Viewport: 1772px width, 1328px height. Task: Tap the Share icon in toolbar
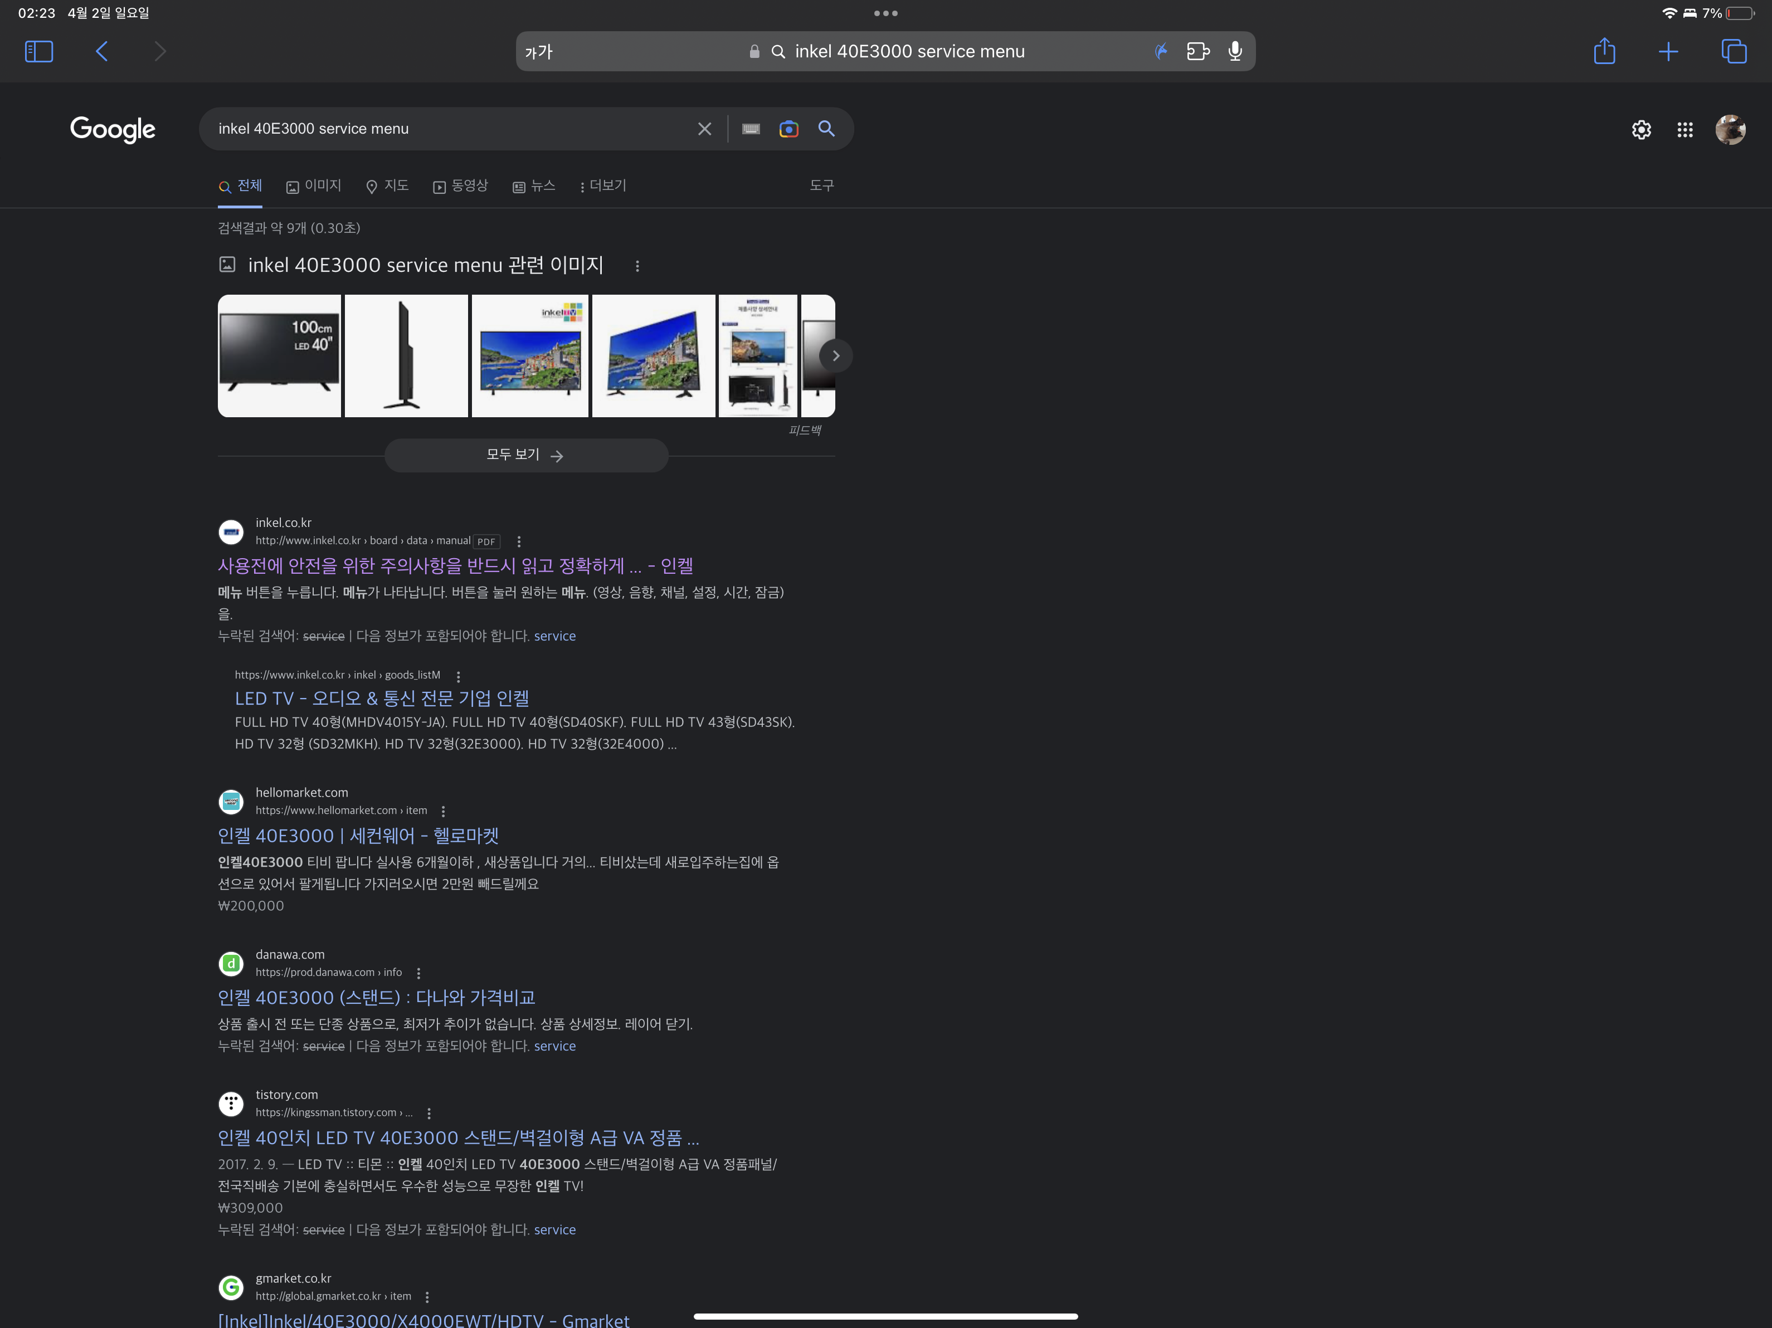(1604, 51)
